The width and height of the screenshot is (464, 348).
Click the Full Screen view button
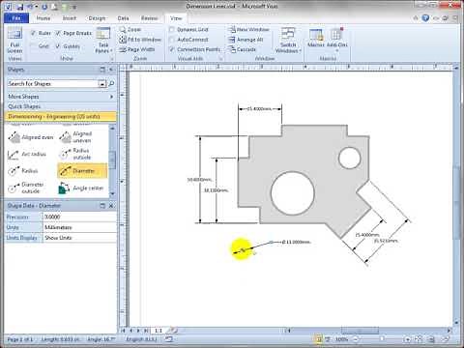point(14,41)
